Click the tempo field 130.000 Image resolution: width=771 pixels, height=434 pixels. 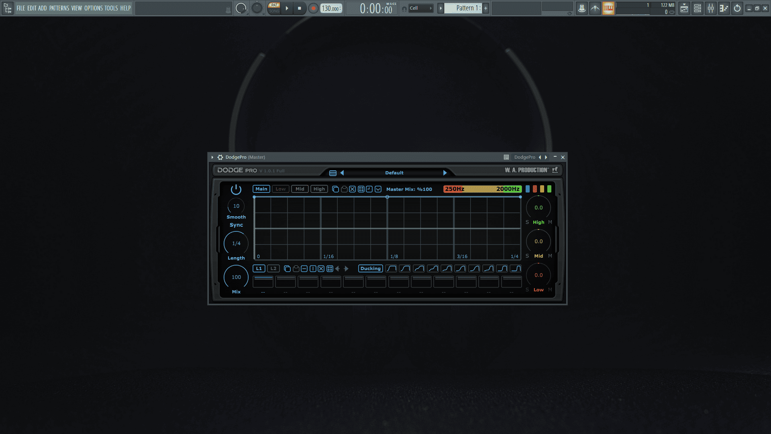pyautogui.click(x=331, y=8)
